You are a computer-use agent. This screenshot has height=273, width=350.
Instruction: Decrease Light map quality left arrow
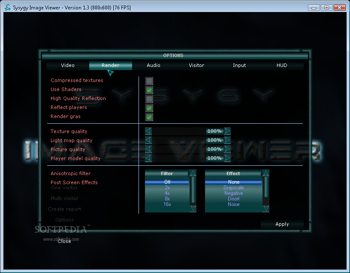coord(148,140)
